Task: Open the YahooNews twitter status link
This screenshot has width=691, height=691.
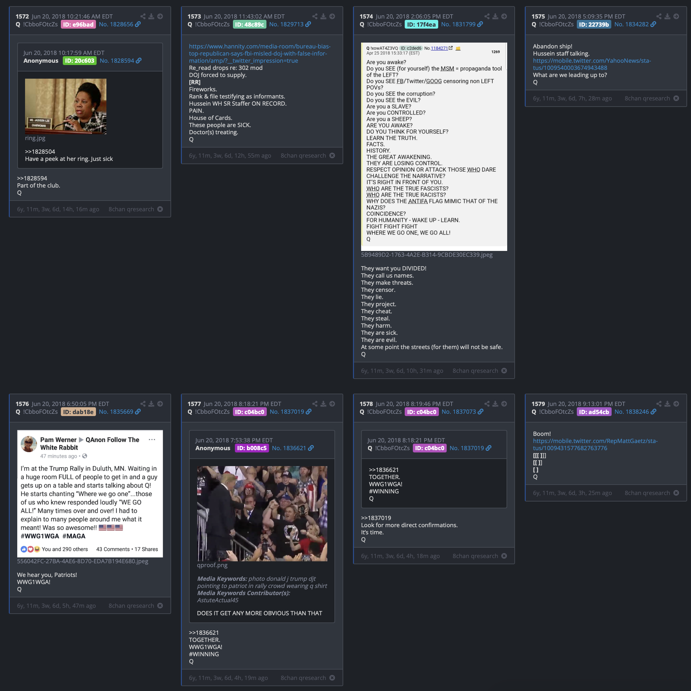Action: tap(591, 64)
